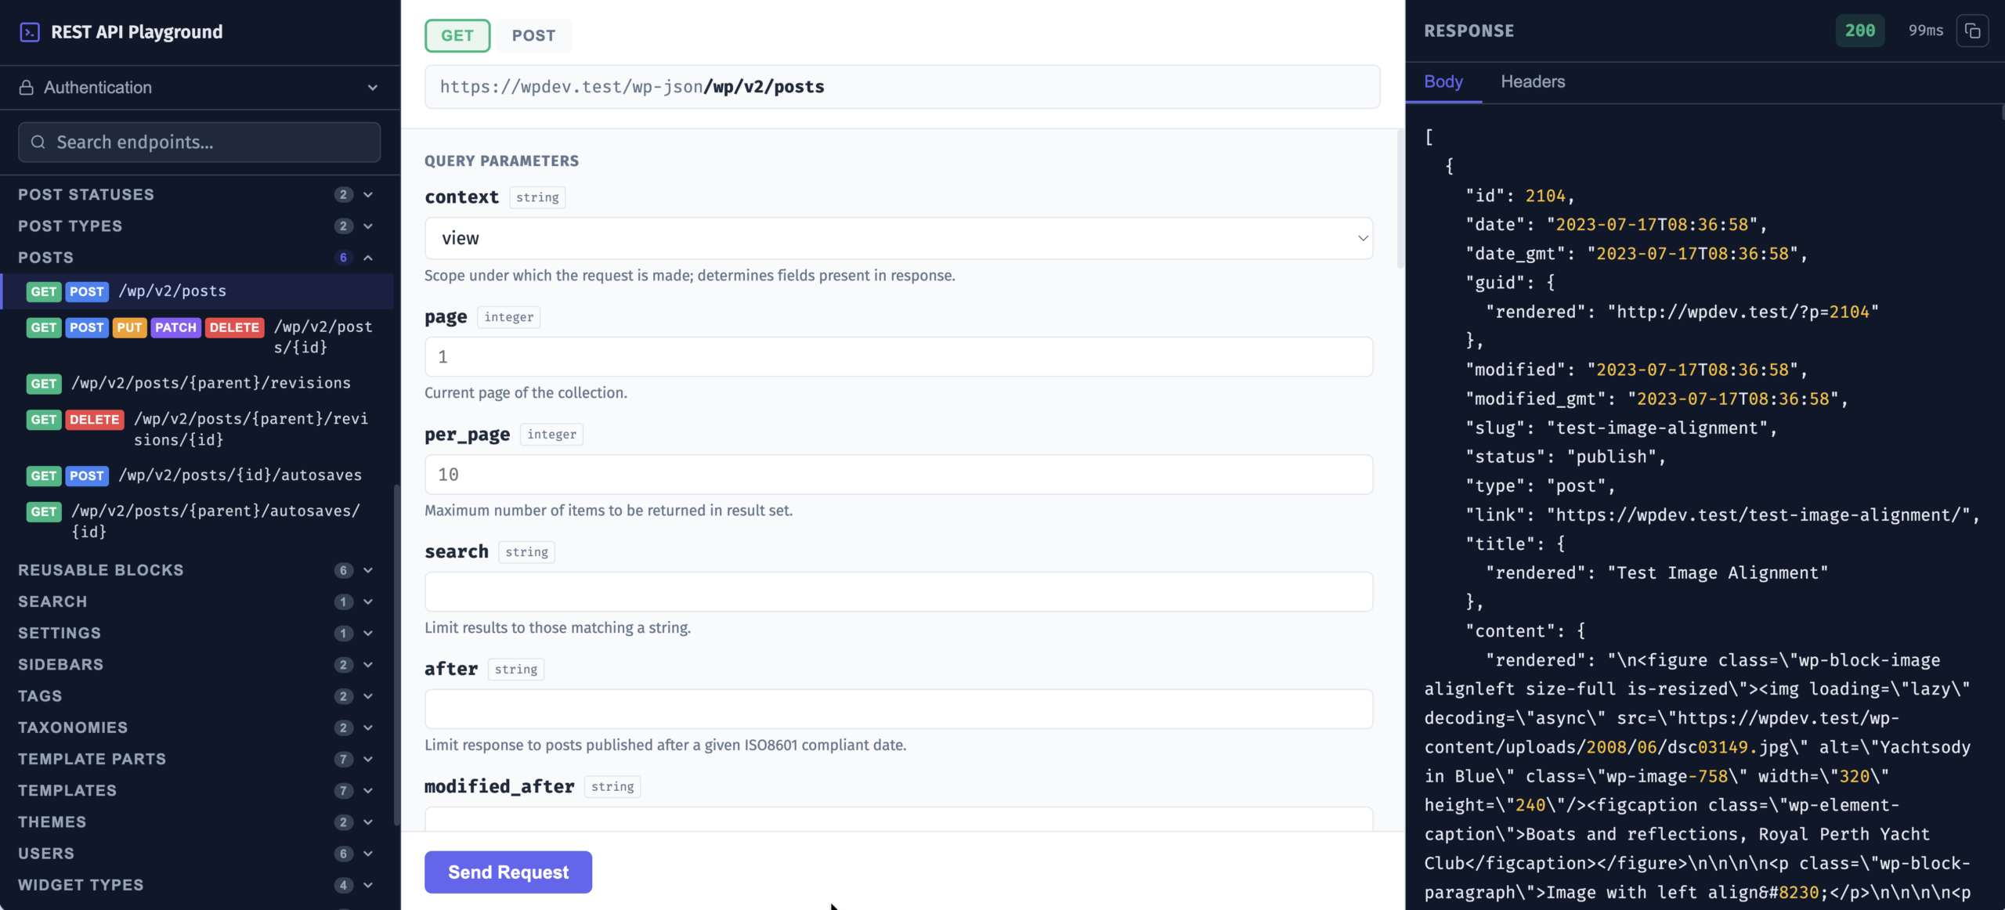This screenshot has height=910, width=2005.
Task: Click the lock icon beside Authentication
Action: coord(27,87)
